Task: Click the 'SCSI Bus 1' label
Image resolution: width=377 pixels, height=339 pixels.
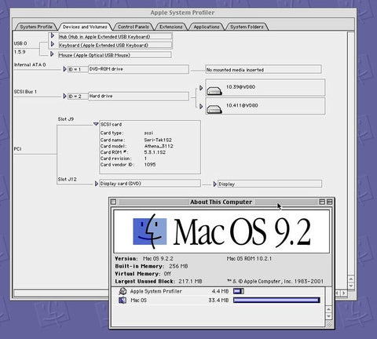Action: 25,92
